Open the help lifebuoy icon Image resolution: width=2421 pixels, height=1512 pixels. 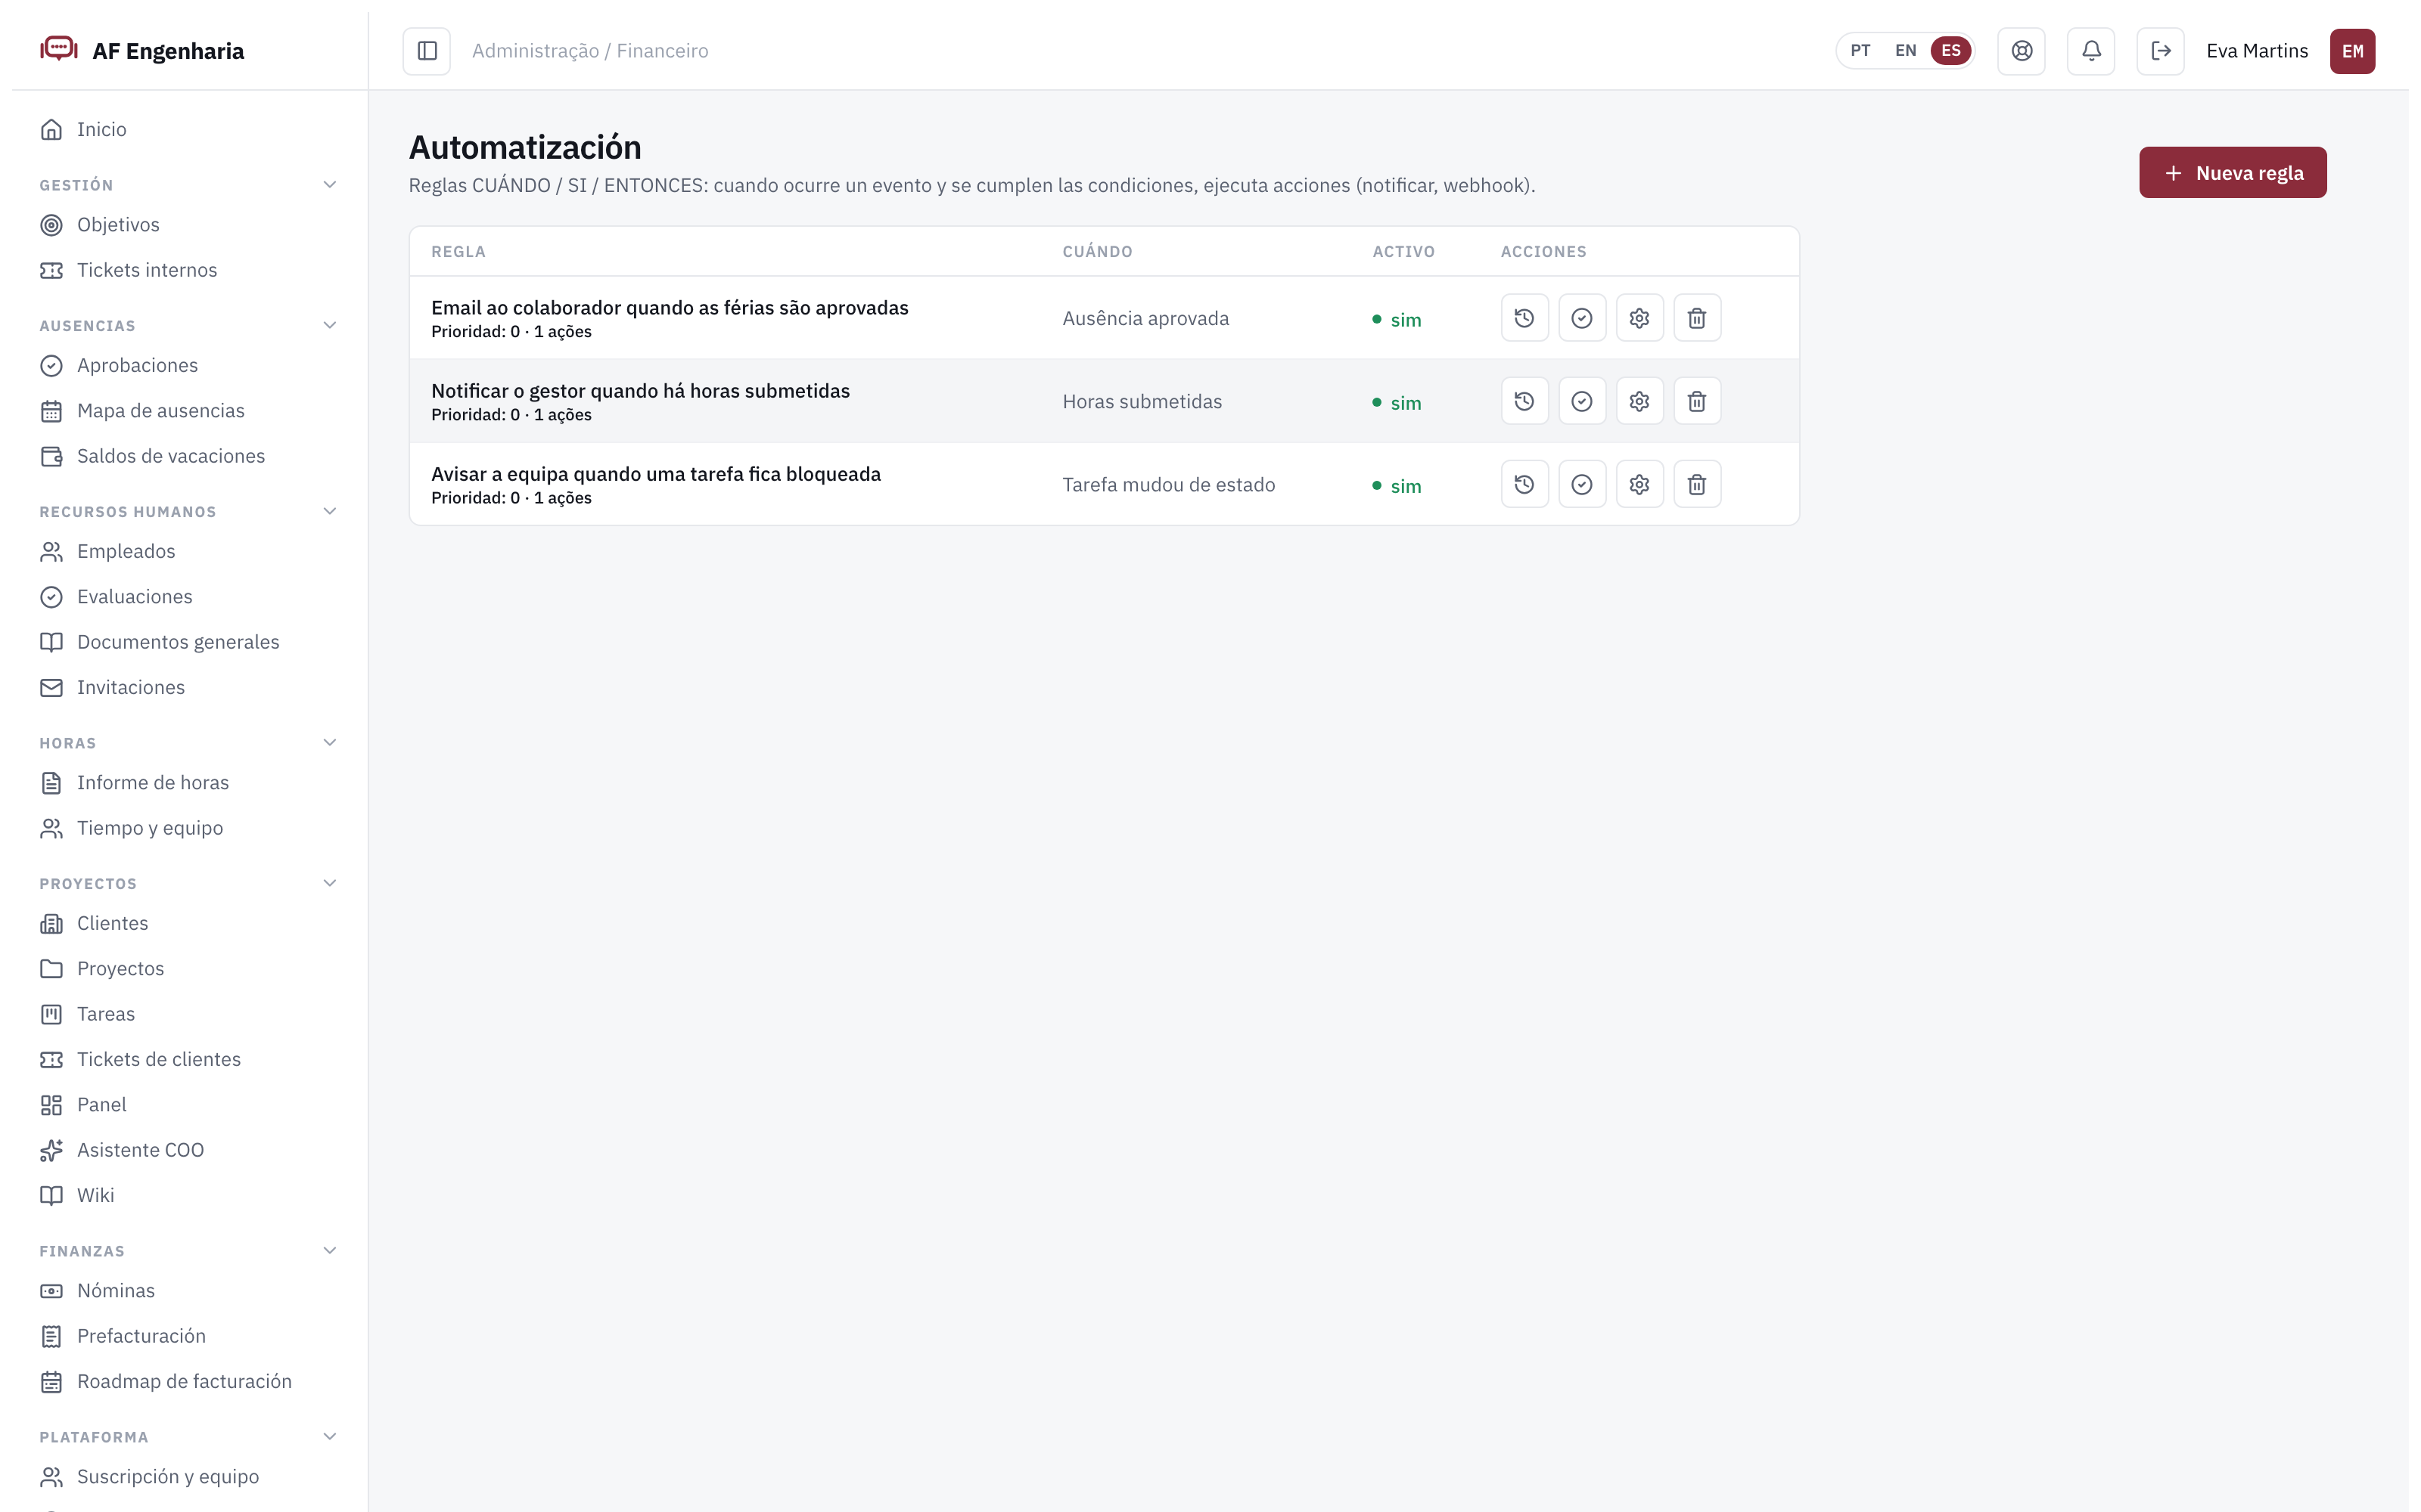click(2022, 51)
